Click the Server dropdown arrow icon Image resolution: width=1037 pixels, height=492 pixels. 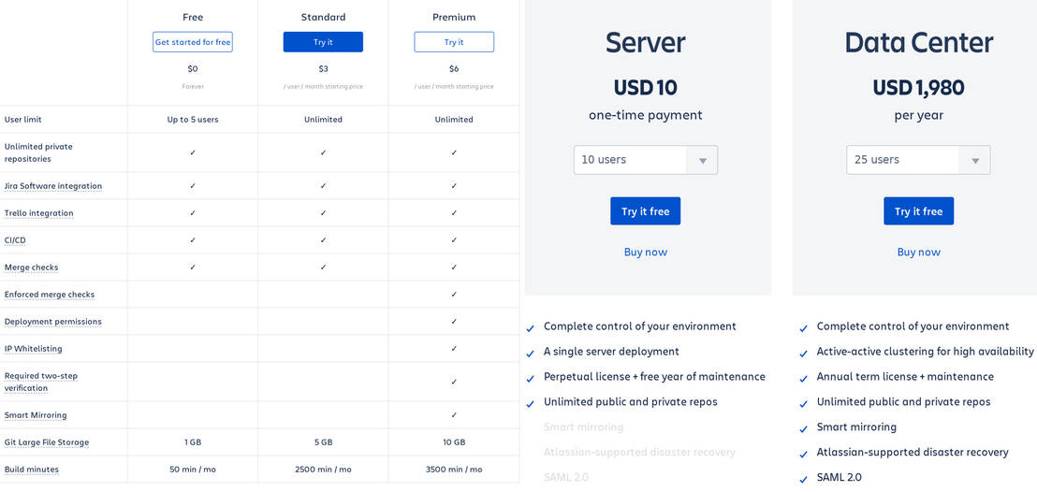703,161
